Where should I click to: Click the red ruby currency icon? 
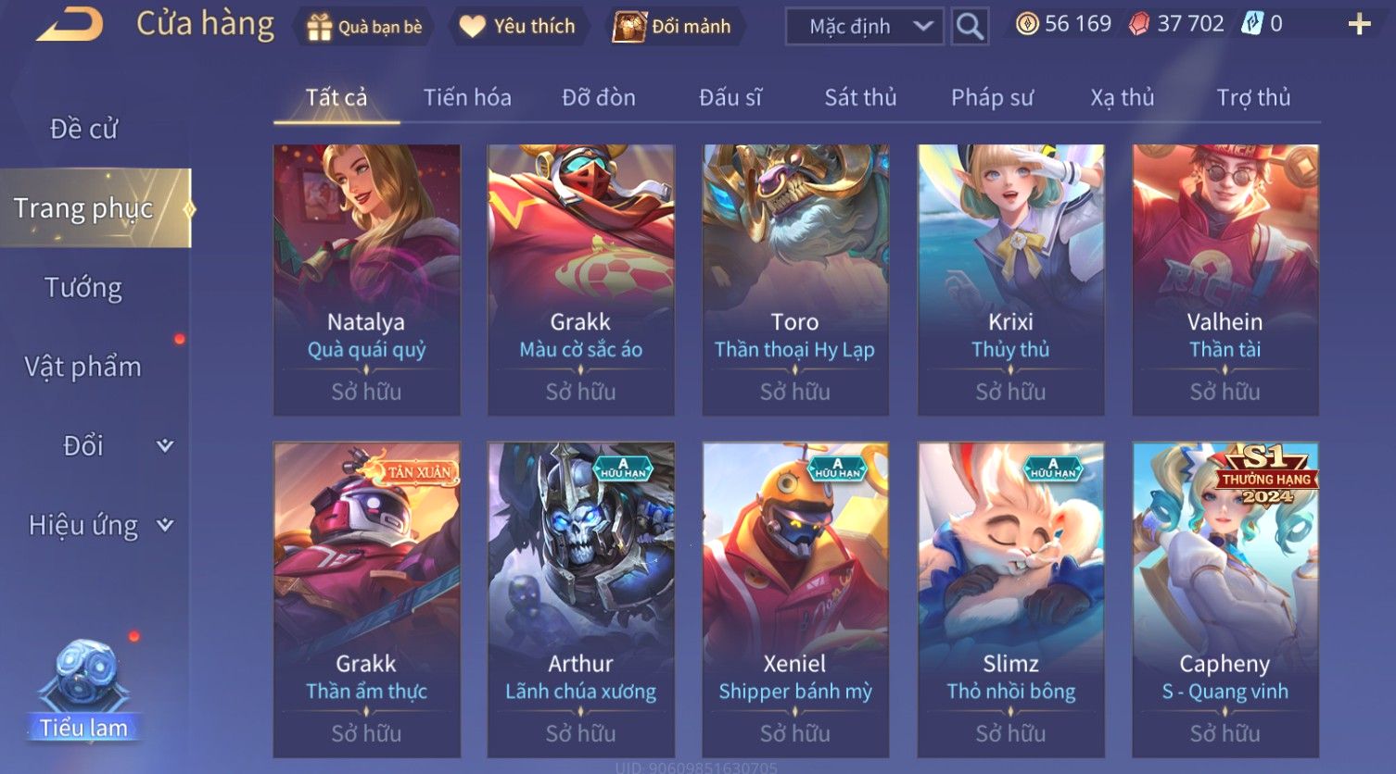click(x=1139, y=24)
